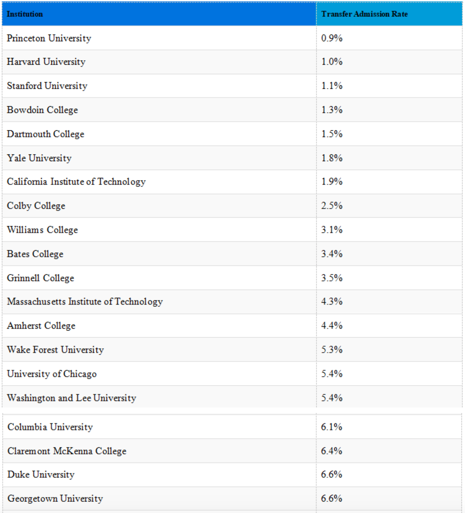Click the University of Chicago cell
The image size is (465, 513).
click(x=52, y=374)
